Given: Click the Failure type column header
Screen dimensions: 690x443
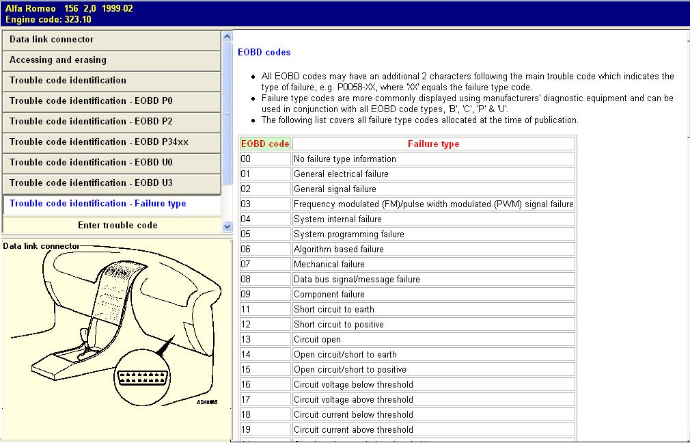Looking at the screenshot, I should pyautogui.click(x=433, y=144).
